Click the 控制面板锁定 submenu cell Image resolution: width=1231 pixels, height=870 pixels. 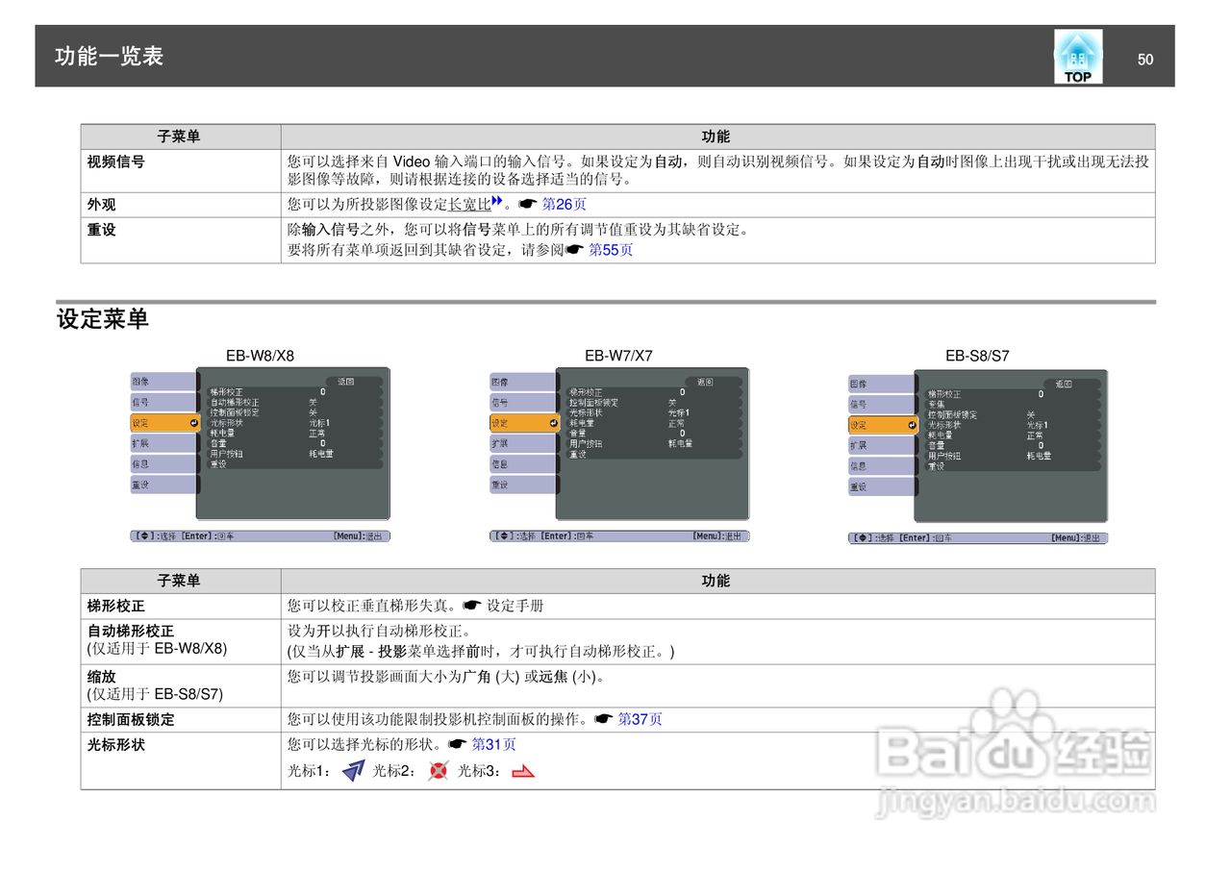[x=181, y=719]
